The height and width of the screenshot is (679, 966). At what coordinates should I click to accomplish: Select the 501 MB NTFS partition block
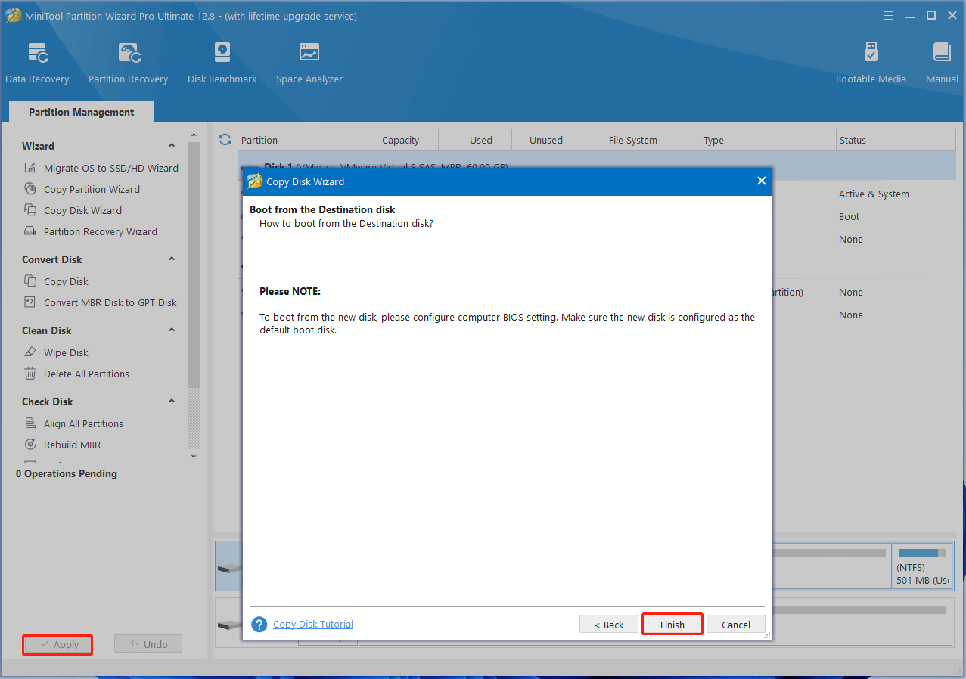pyautogui.click(x=923, y=566)
